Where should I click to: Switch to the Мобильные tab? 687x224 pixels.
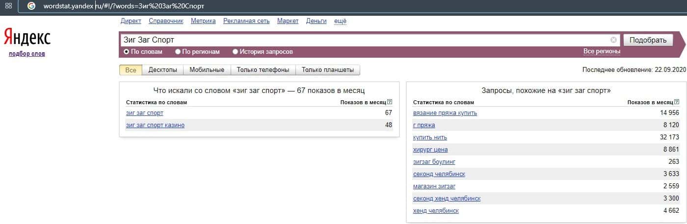(207, 70)
